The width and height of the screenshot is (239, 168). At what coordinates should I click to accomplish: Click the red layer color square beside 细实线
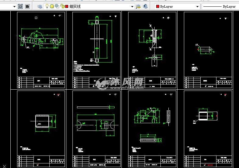(67, 6)
